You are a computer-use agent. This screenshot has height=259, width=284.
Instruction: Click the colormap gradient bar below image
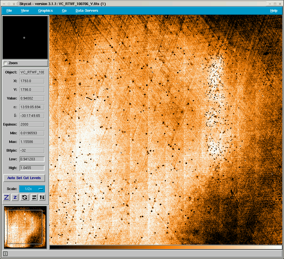click(x=166, y=247)
